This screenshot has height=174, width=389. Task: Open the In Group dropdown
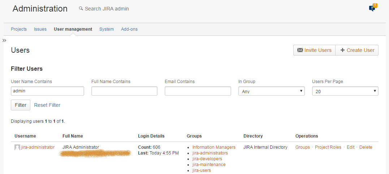[x=272, y=91]
